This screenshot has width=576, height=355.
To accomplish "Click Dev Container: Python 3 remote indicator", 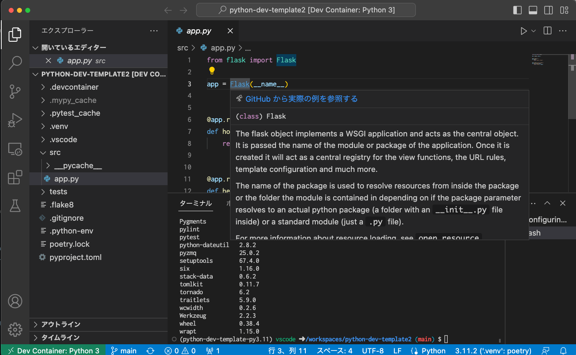I will pos(53,350).
